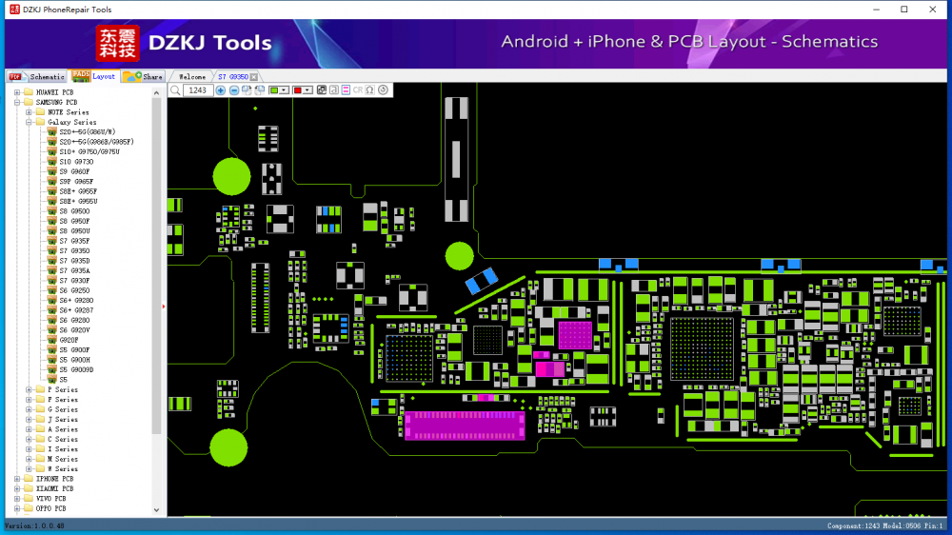Click the CR toolbar icon

(x=358, y=90)
